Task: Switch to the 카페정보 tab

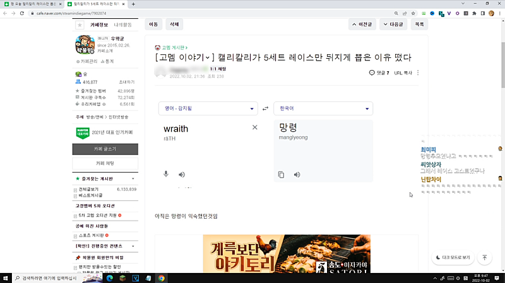Action: click(x=99, y=25)
